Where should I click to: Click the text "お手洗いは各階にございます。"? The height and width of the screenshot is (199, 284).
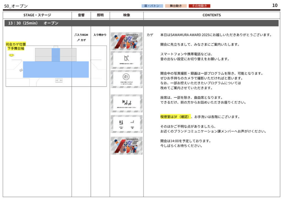coord(217,117)
